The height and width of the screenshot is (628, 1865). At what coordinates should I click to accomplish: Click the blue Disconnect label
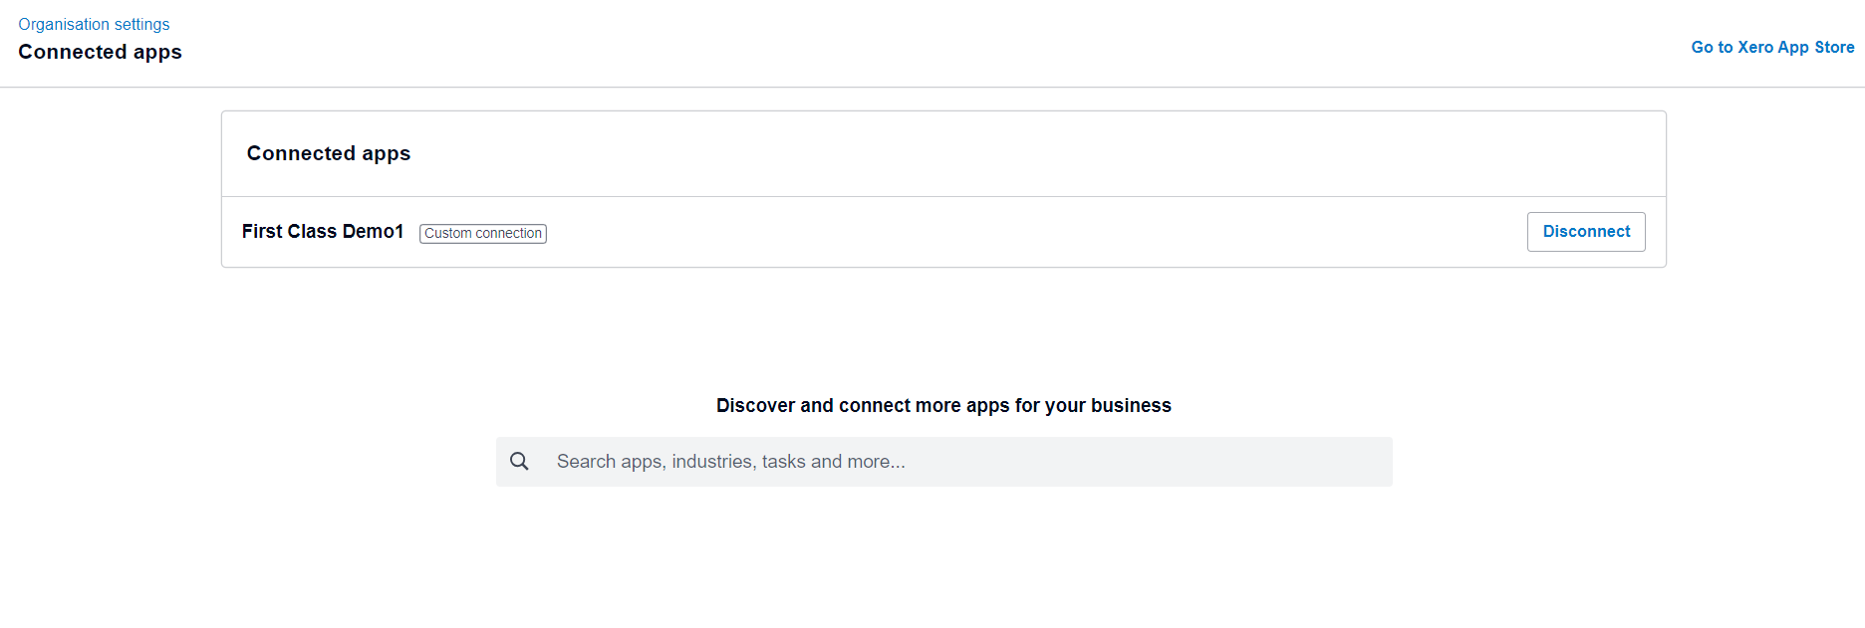pos(1586,231)
